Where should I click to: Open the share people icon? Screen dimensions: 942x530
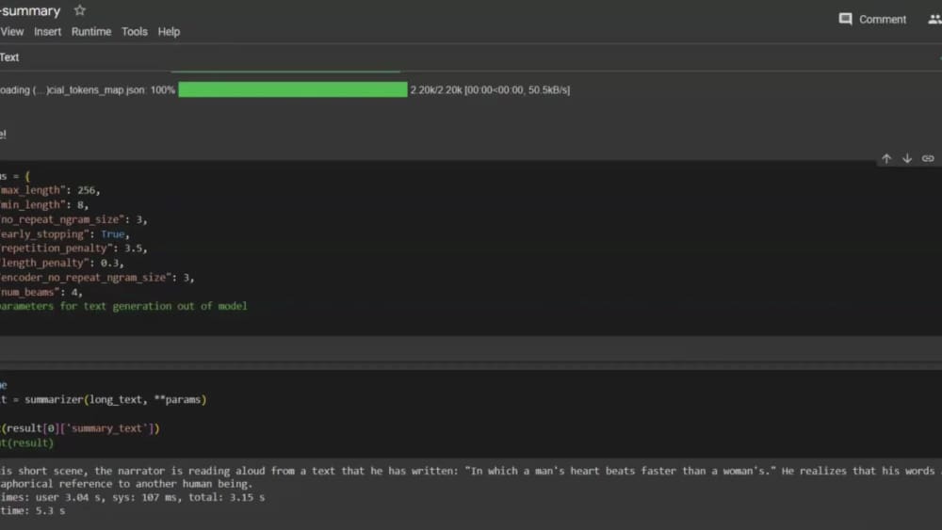[x=934, y=19]
